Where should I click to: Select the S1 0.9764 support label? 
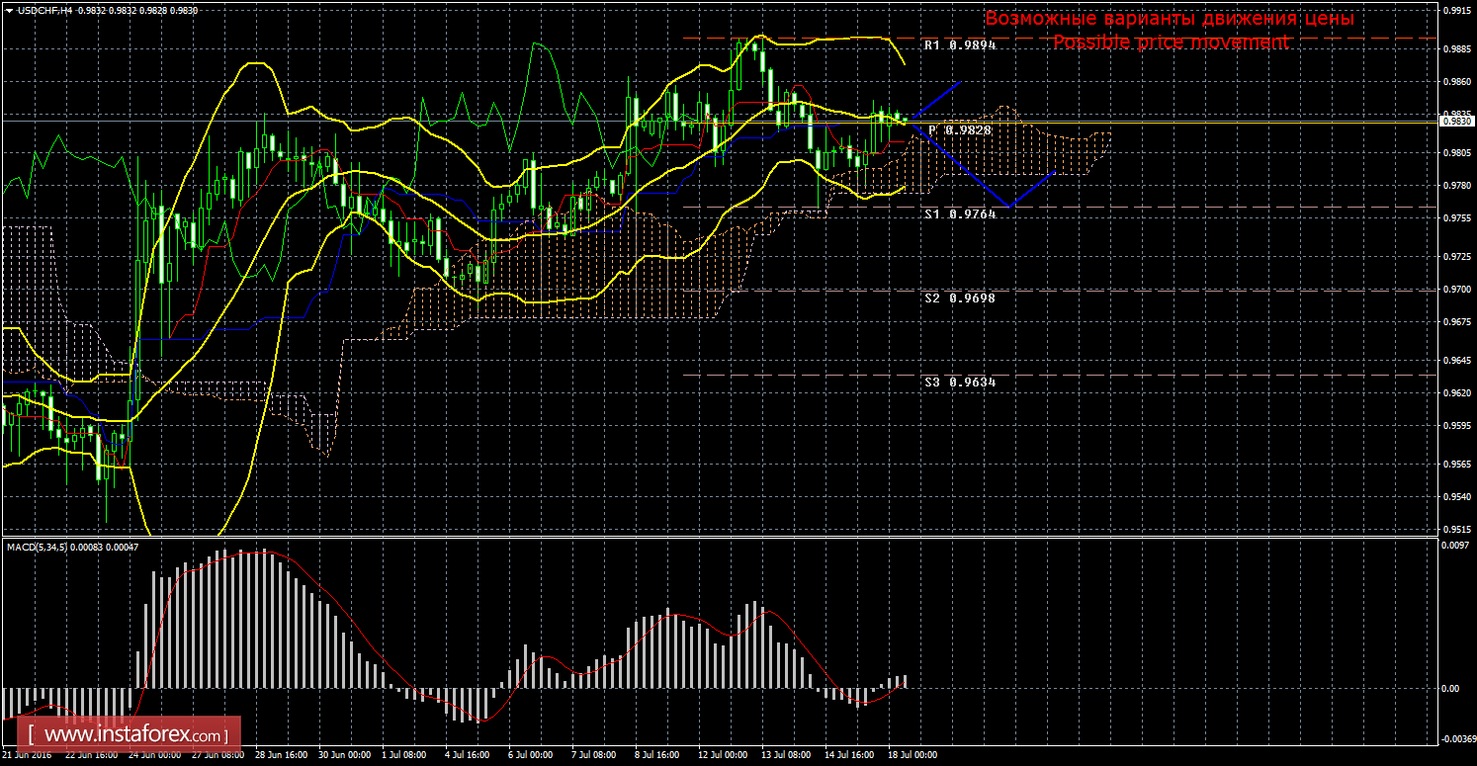(960, 213)
